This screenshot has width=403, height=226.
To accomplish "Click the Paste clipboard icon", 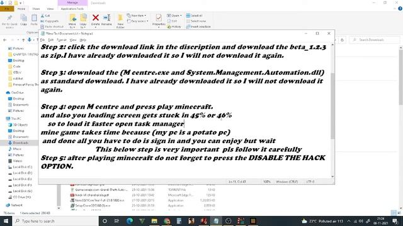I will [34, 18].
